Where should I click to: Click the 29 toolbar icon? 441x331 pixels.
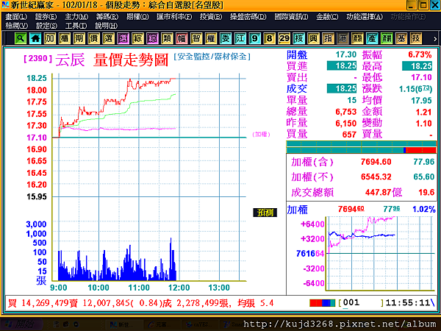pos(284,38)
